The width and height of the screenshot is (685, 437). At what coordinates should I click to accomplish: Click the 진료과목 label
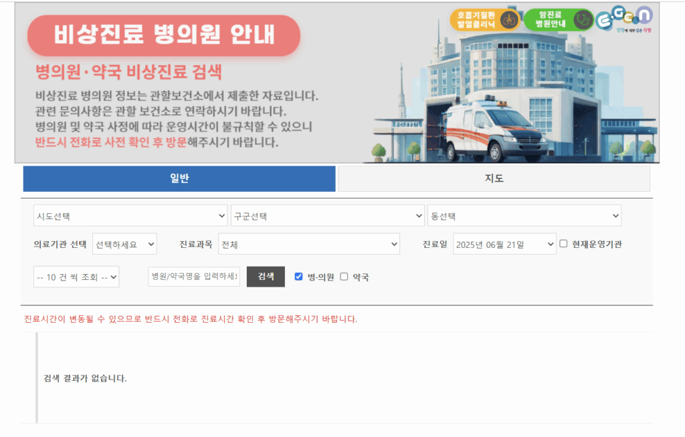[196, 244]
